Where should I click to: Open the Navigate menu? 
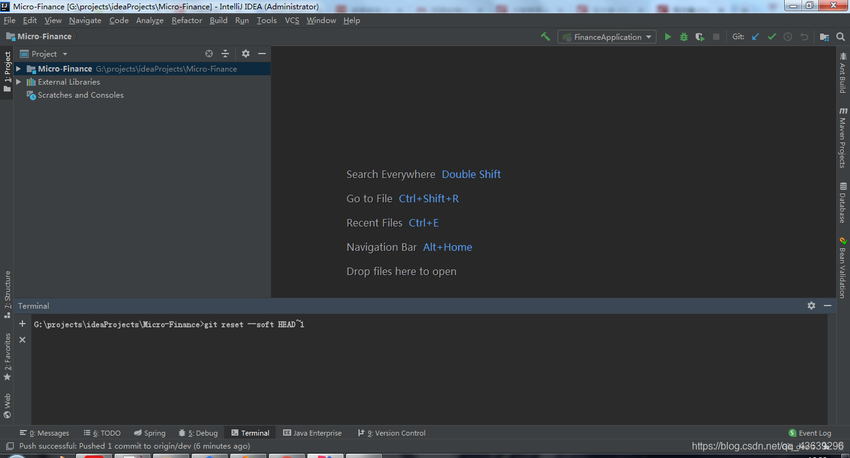pyautogui.click(x=85, y=21)
